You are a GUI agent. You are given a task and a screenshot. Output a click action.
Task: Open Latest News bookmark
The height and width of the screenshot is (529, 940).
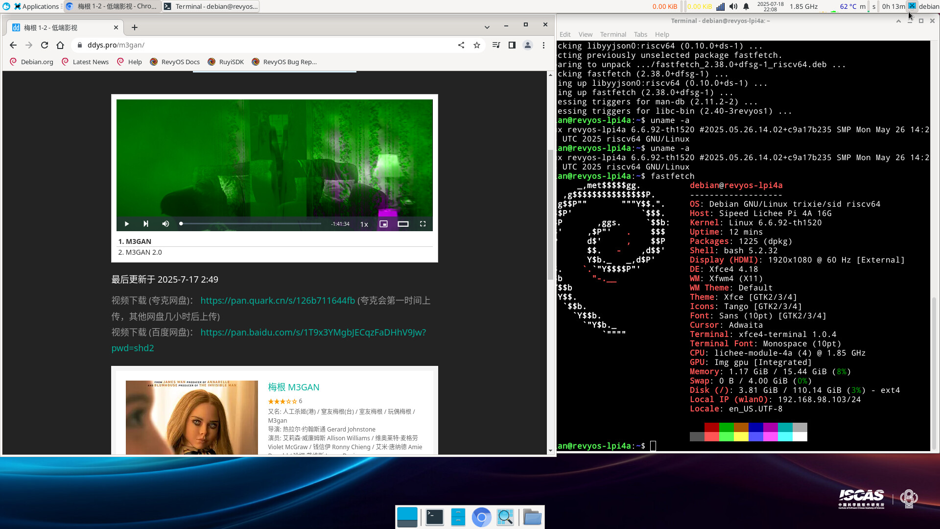(x=85, y=62)
